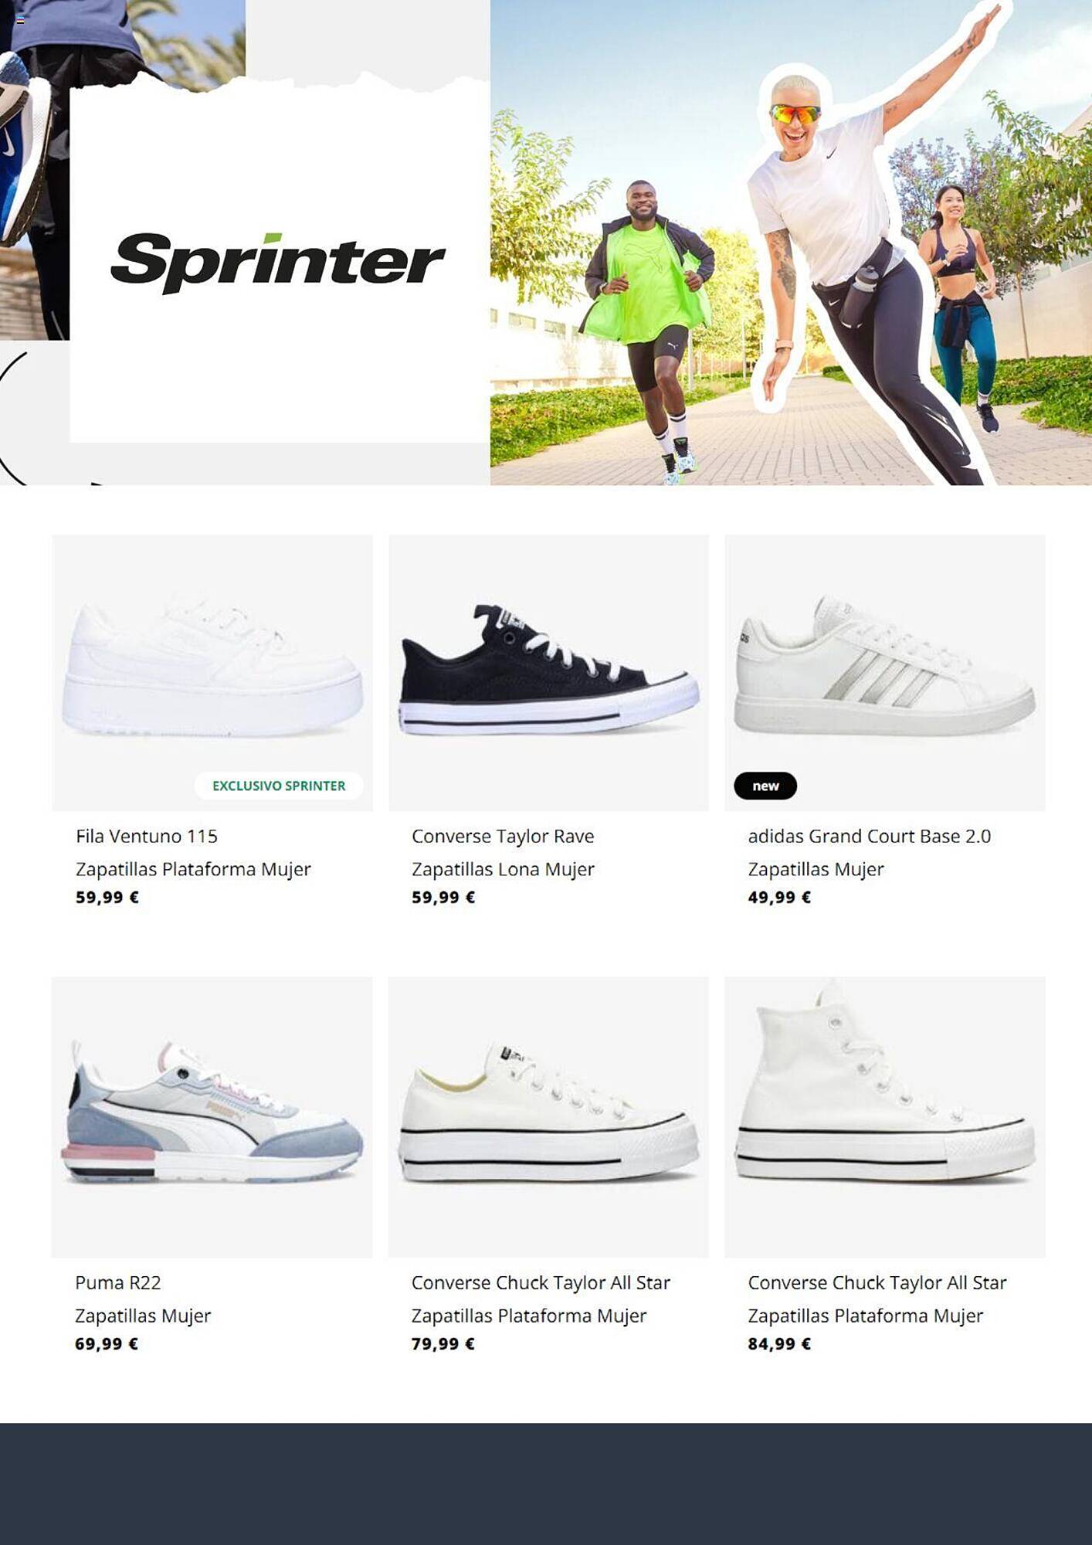Click the 69,99 € Puma price
Viewport: 1092px width, 1545px height.
[107, 1343]
